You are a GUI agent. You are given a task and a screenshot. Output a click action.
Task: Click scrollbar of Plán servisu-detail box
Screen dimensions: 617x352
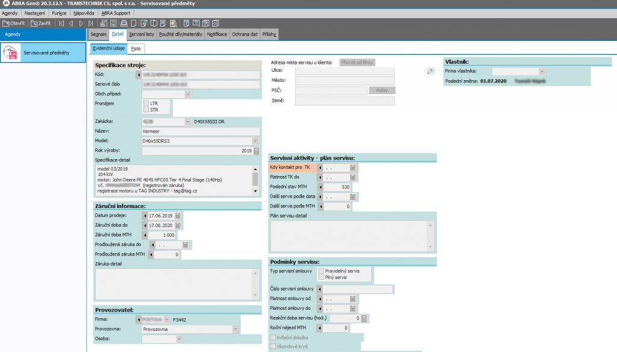tap(430, 236)
